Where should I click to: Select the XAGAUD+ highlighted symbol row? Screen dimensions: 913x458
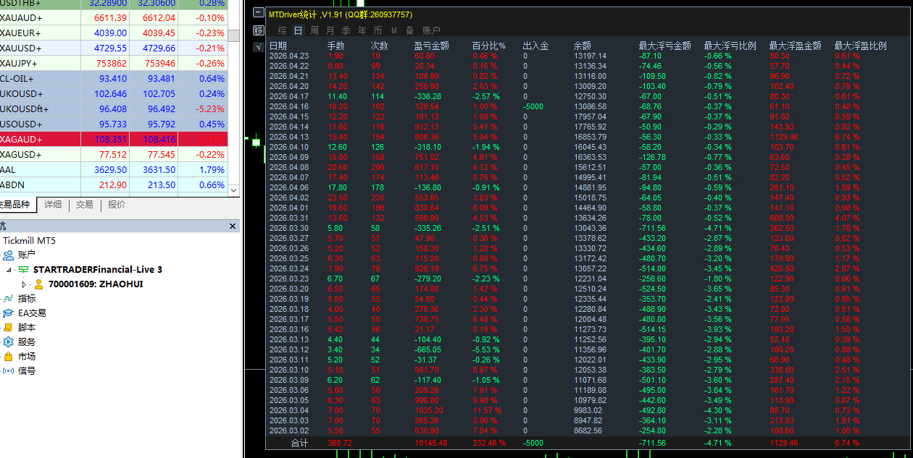114,139
